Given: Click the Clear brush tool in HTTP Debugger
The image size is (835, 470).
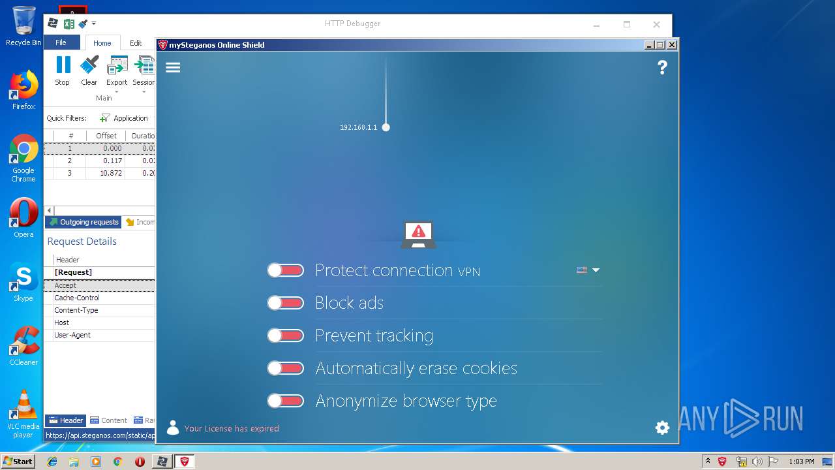Looking at the screenshot, I should click(89, 71).
